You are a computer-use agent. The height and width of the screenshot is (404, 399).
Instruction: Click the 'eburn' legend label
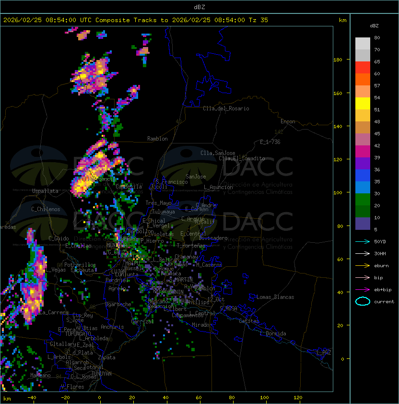point(381,266)
